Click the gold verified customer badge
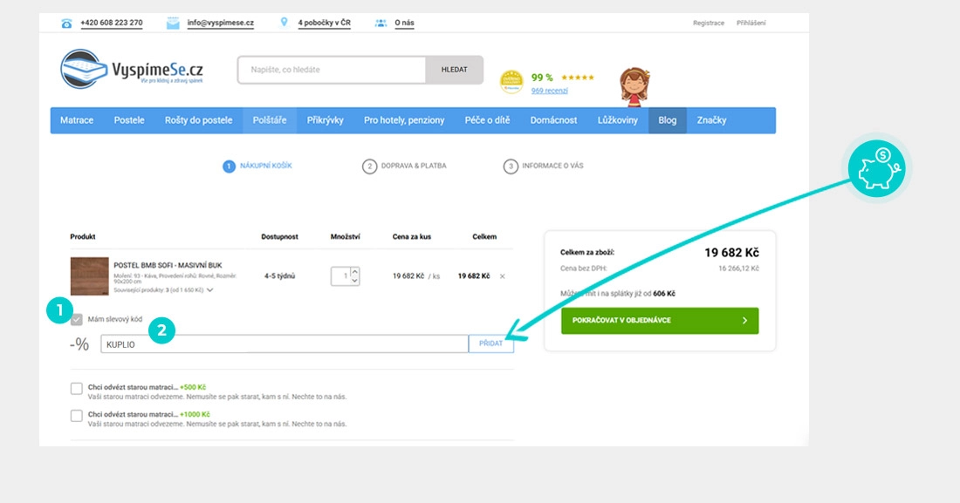 (x=511, y=82)
